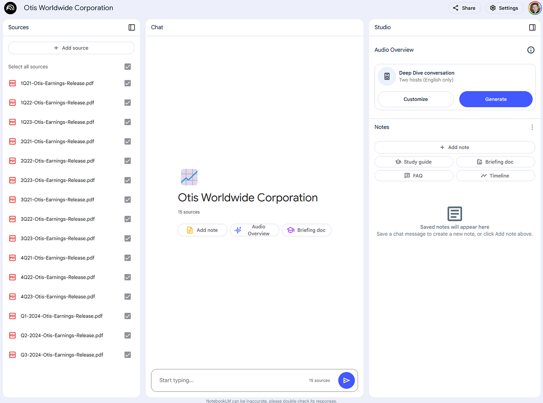Screen dimensions: 543x403
Task: Click PDF icon for 4Q22-Otis-Earnings-Release.pdf
Action: pyautogui.click(x=12, y=278)
